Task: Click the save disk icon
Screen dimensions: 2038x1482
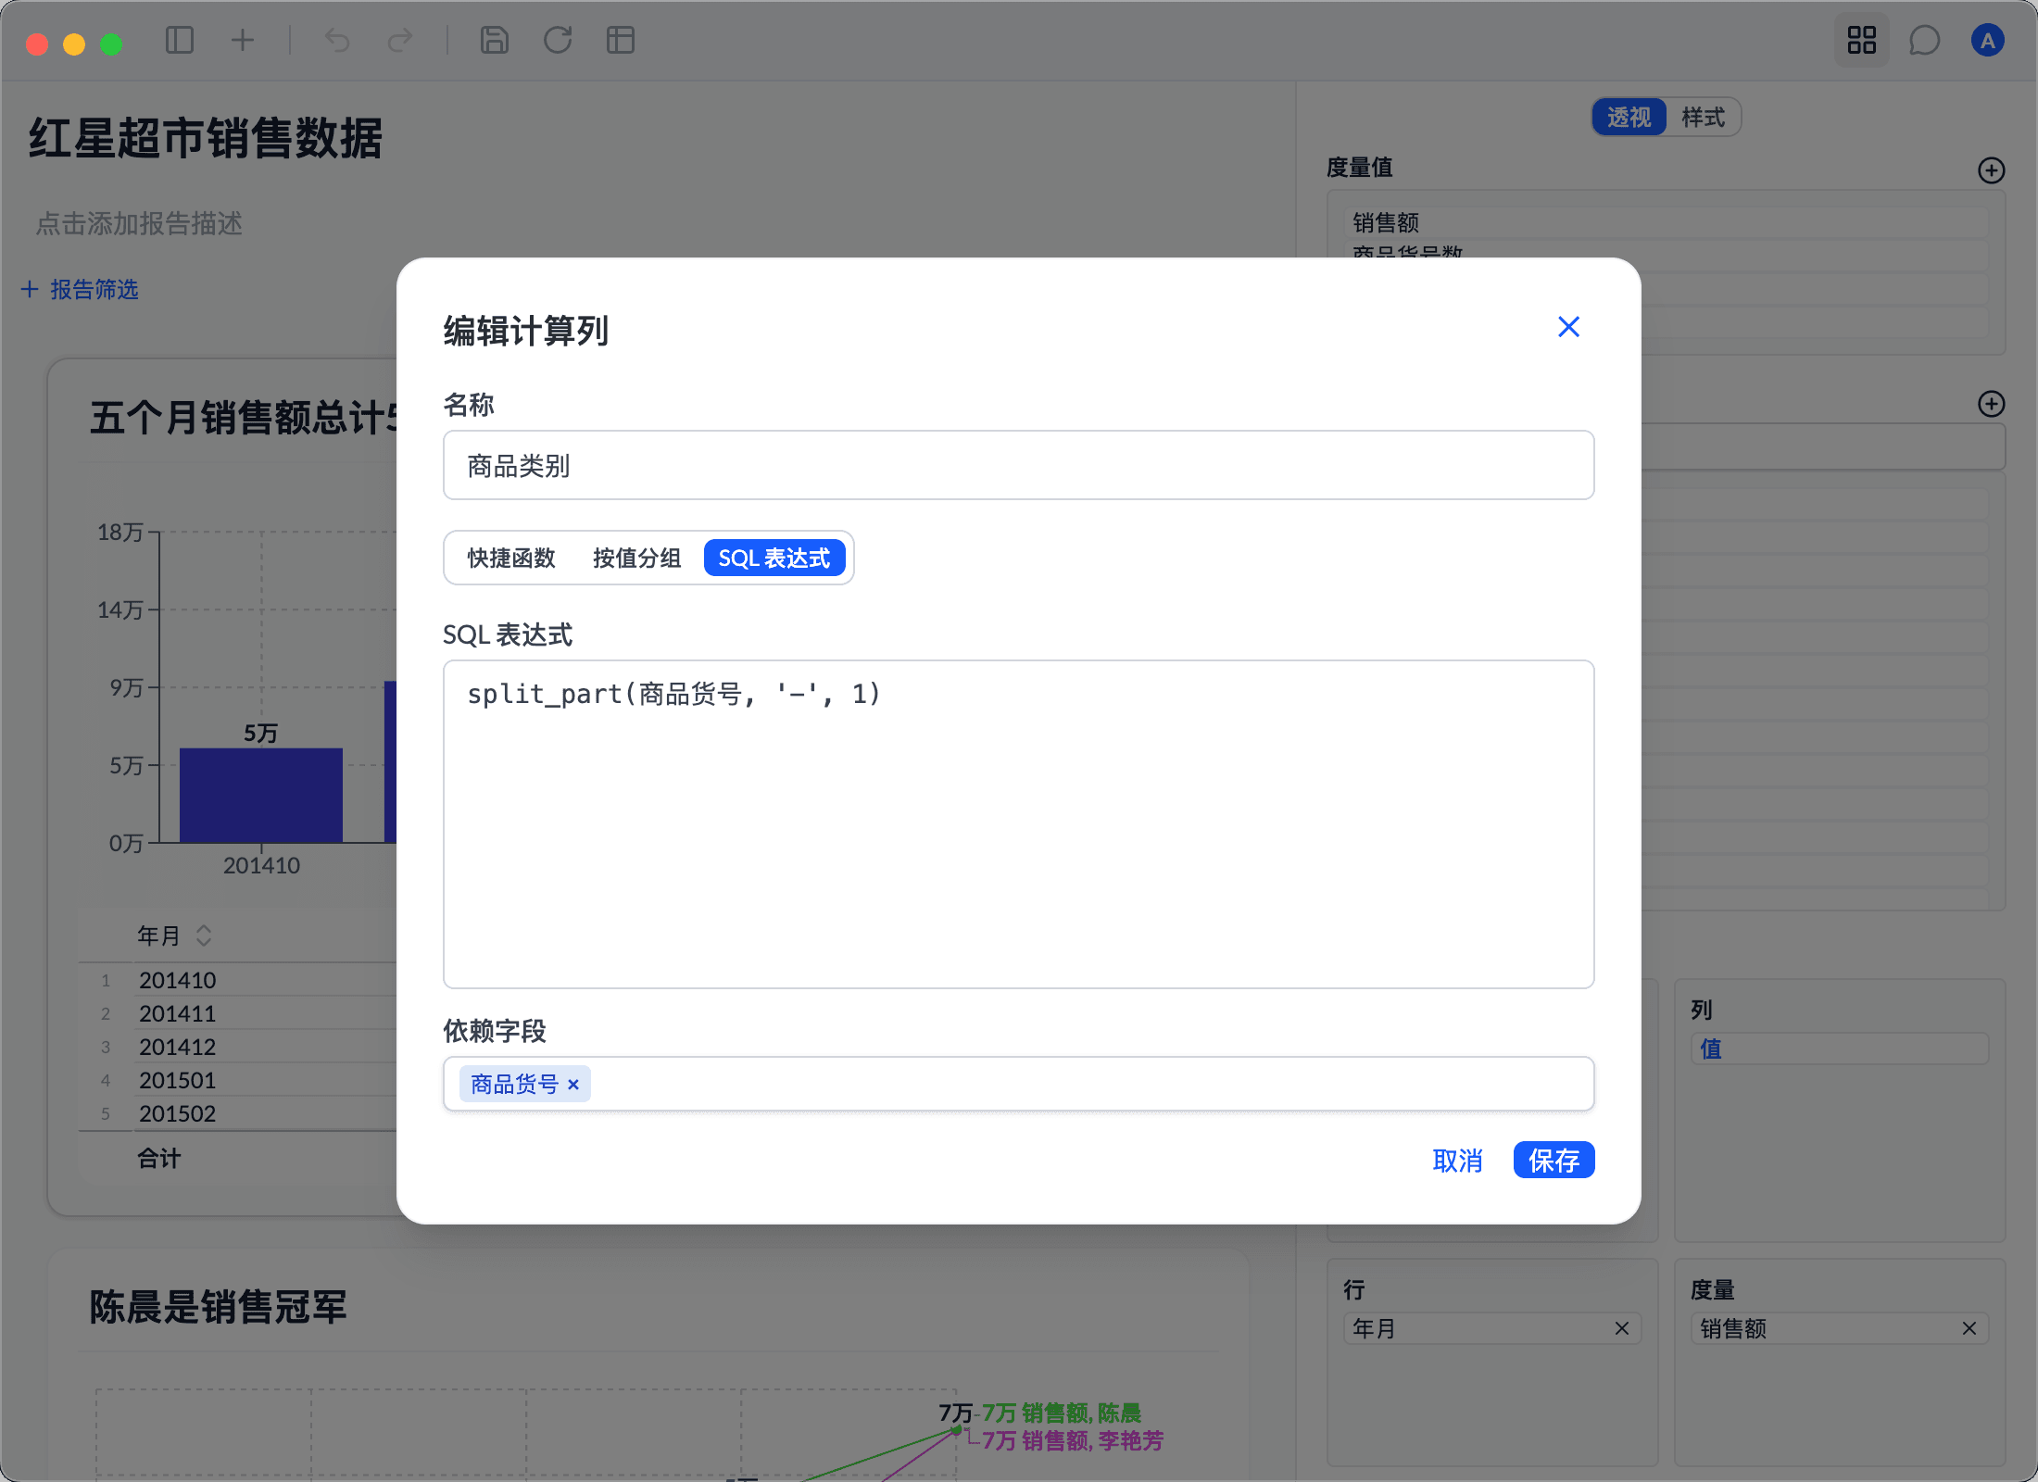Action: coord(495,40)
